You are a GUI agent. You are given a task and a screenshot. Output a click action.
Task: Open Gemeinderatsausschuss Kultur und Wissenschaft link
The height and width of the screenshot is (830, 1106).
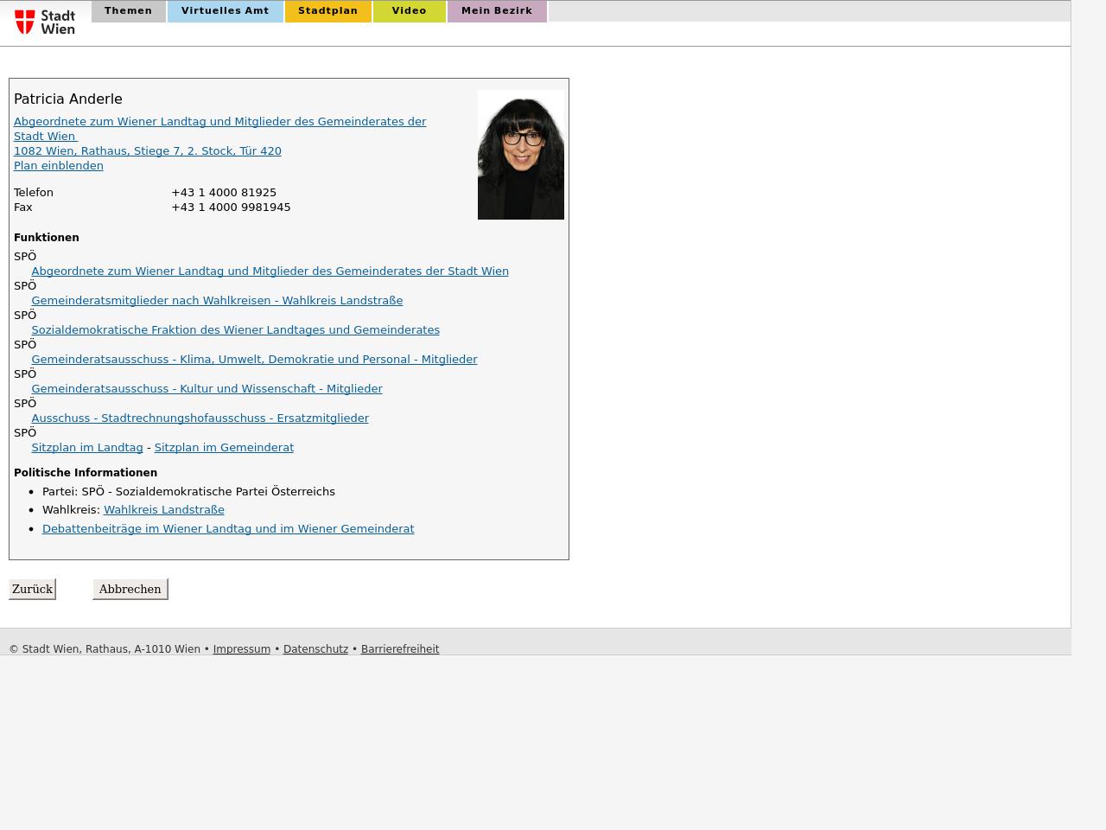pyautogui.click(x=207, y=388)
